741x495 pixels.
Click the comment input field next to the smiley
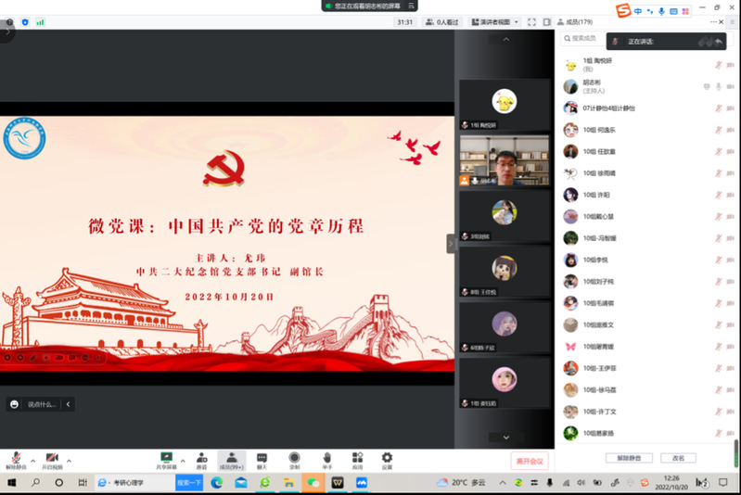42,404
